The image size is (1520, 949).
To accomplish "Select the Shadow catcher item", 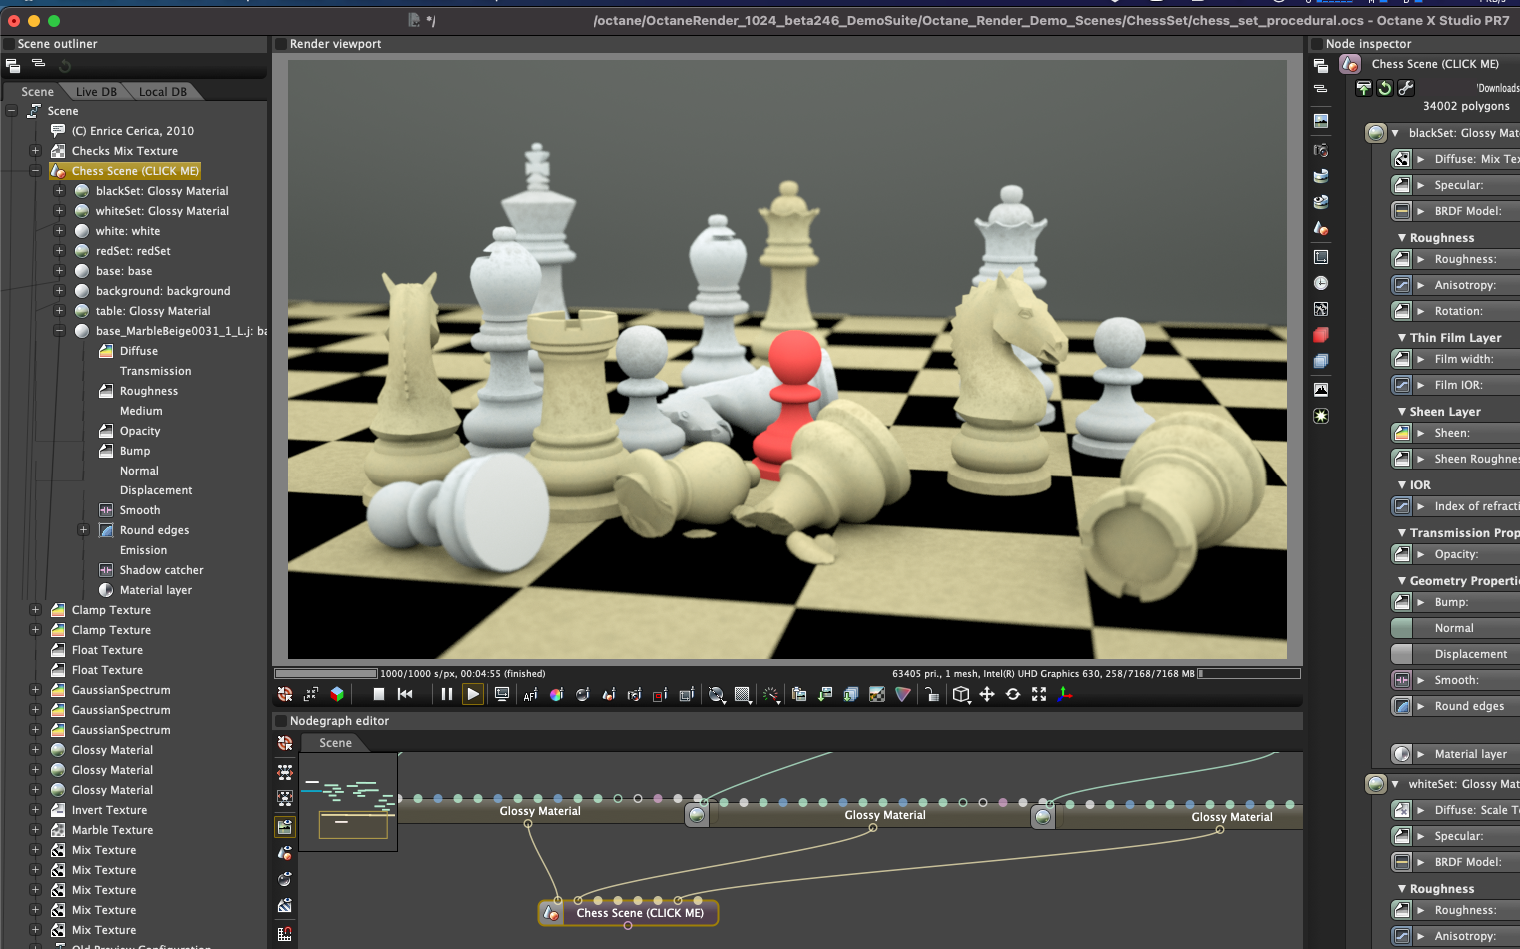I will point(161,570).
